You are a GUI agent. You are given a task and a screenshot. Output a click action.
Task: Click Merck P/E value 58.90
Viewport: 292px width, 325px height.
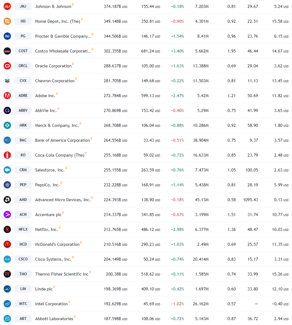click(253, 125)
